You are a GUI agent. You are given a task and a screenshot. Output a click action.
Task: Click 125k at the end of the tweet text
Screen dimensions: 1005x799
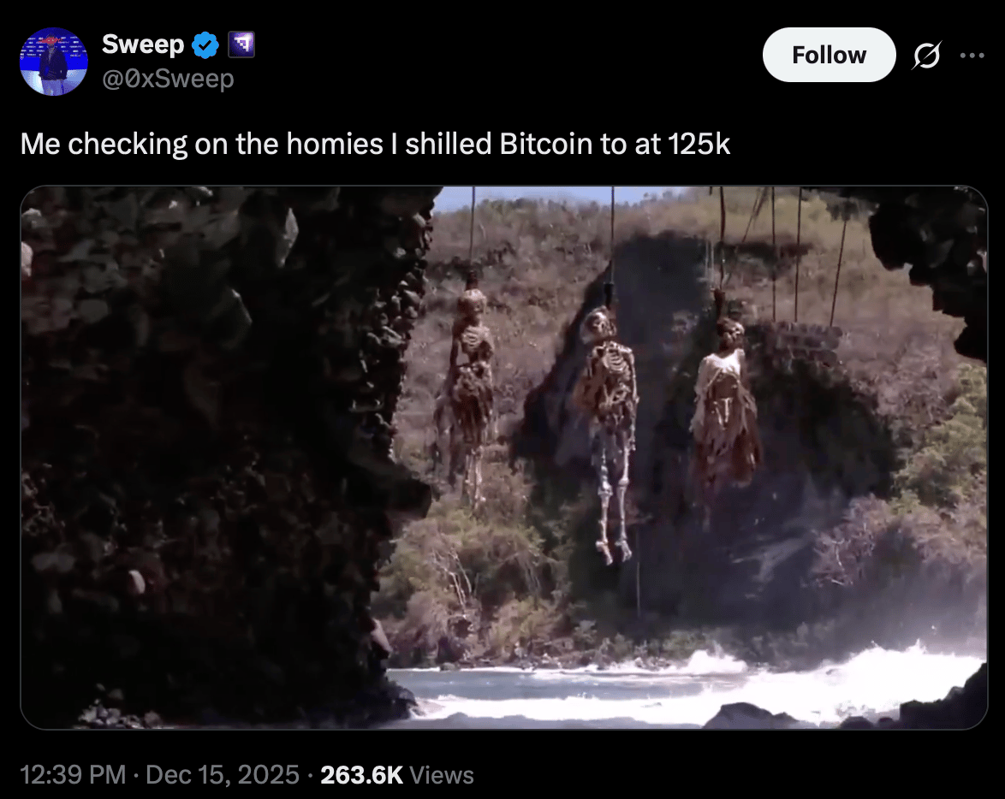(699, 144)
